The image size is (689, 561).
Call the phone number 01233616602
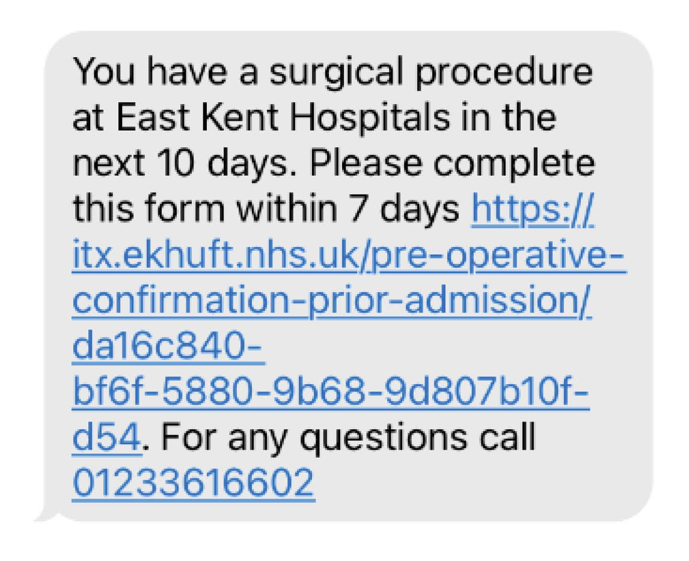194,483
